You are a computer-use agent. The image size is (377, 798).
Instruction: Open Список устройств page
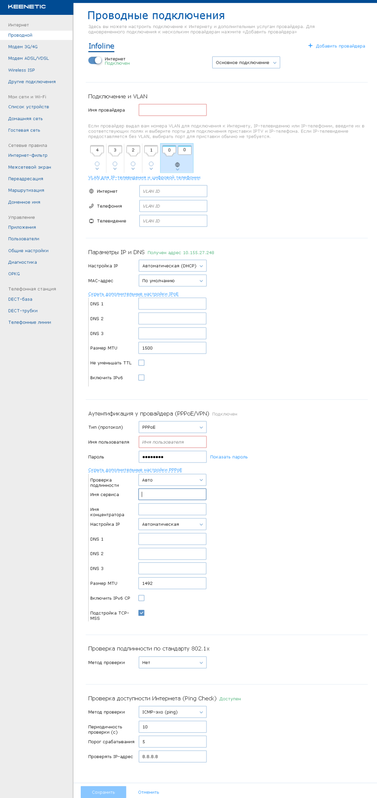28,107
